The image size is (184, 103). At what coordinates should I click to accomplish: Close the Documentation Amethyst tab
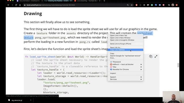[42, 1]
